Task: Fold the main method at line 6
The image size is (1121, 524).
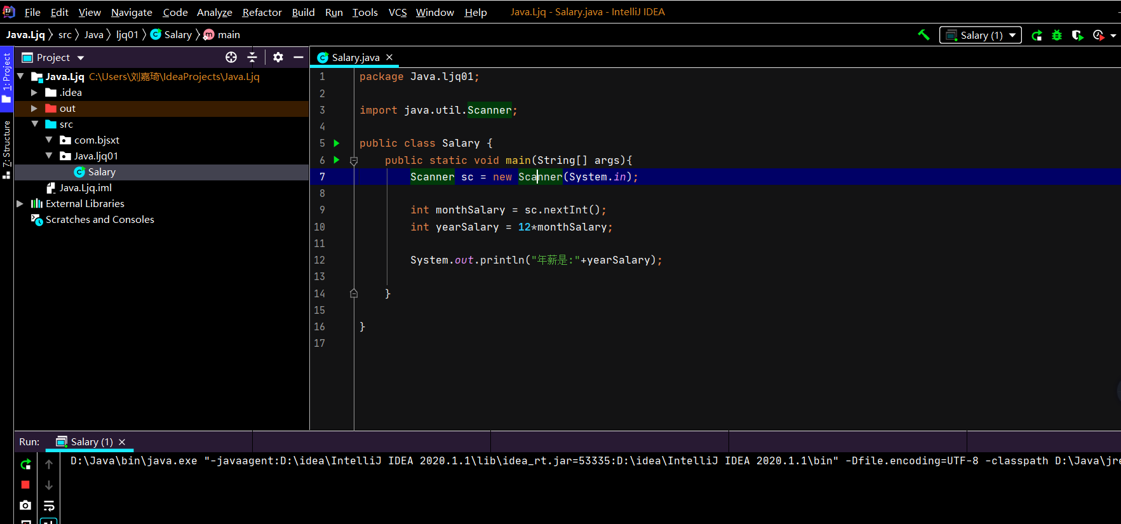Action: click(354, 161)
